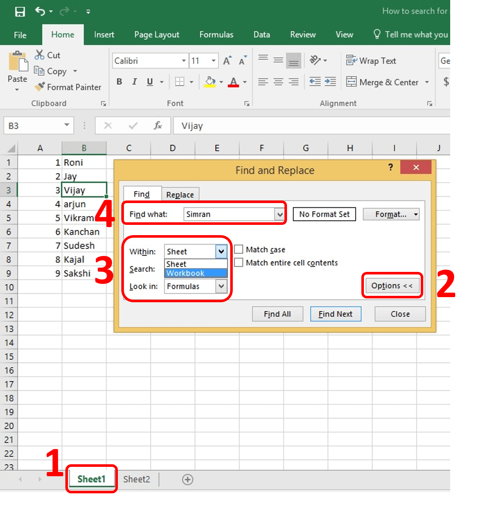Open the Look in Formulas dropdown
The height and width of the screenshot is (513, 504).
click(x=221, y=286)
